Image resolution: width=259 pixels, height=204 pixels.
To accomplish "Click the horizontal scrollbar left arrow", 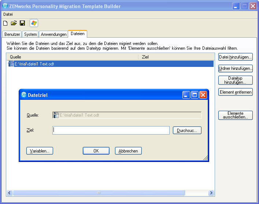I will coord(10,193).
